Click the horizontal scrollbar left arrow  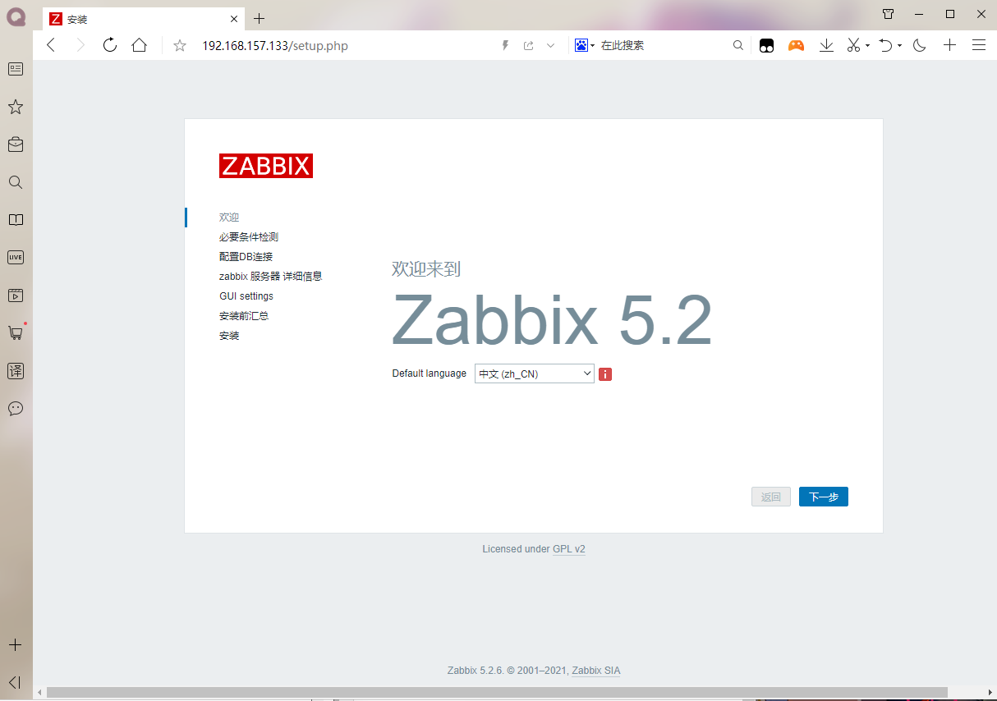[x=39, y=692]
